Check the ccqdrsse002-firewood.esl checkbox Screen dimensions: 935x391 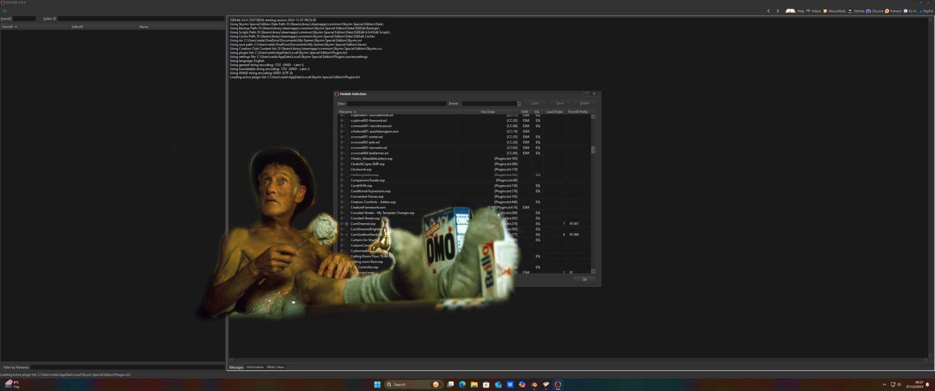click(347, 121)
